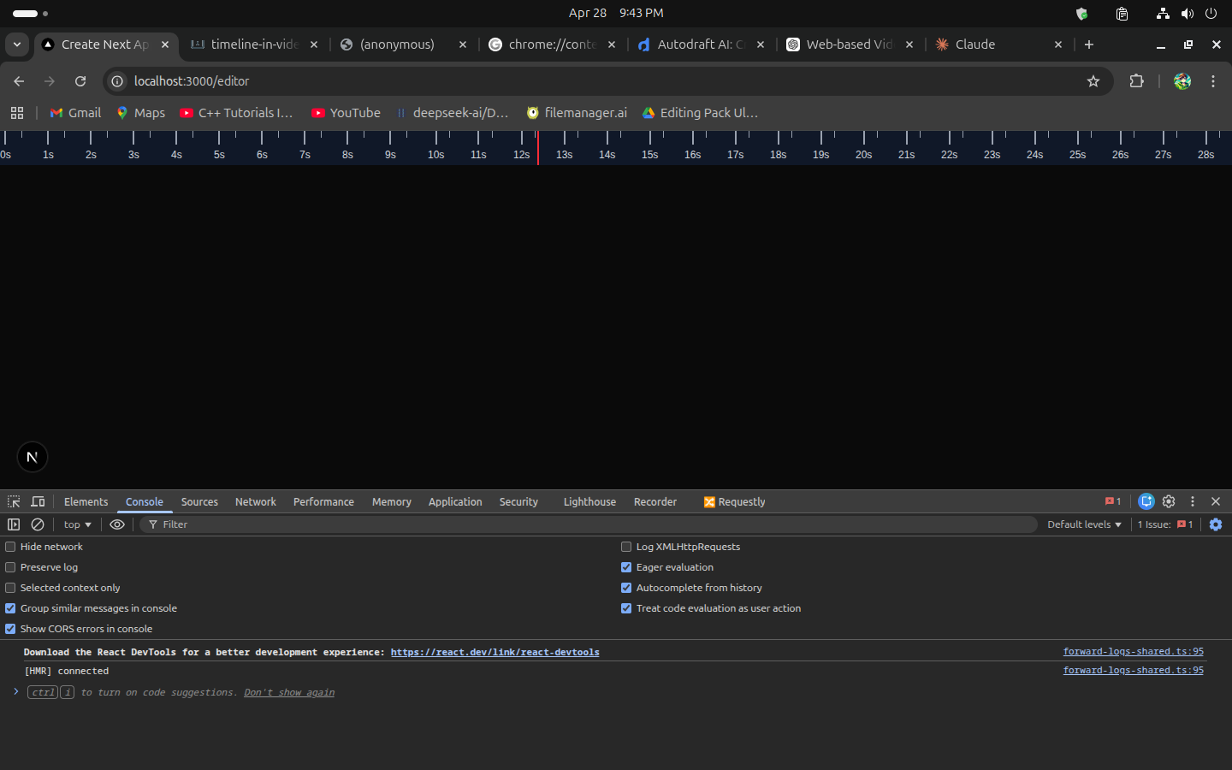Viewport: 1232px width, 770px height.
Task: Open the Chrome profile avatar
Action: click(1182, 81)
